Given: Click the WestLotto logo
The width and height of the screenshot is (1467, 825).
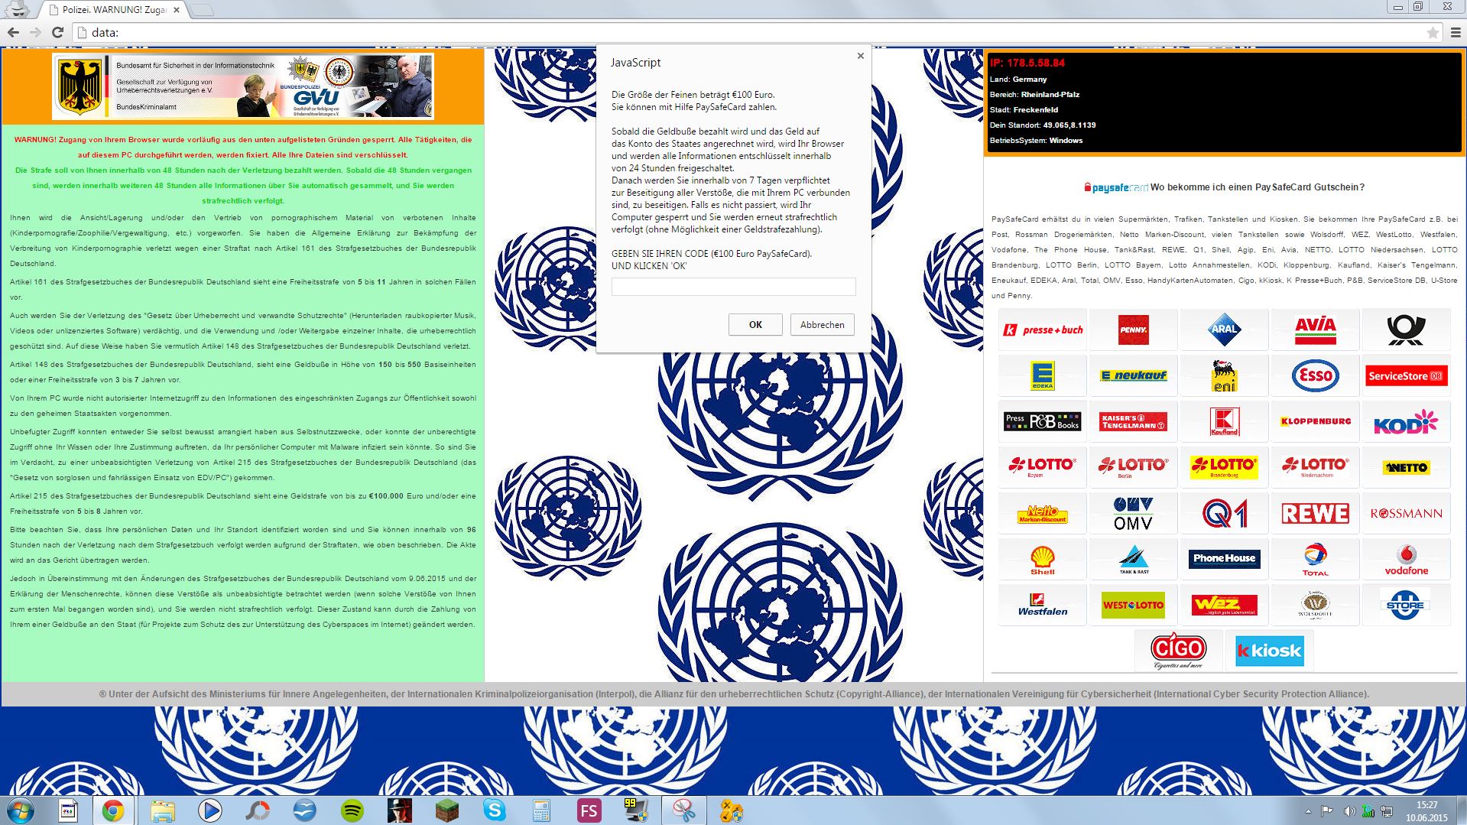Looking at the screenshot, I should point(1133,605).
